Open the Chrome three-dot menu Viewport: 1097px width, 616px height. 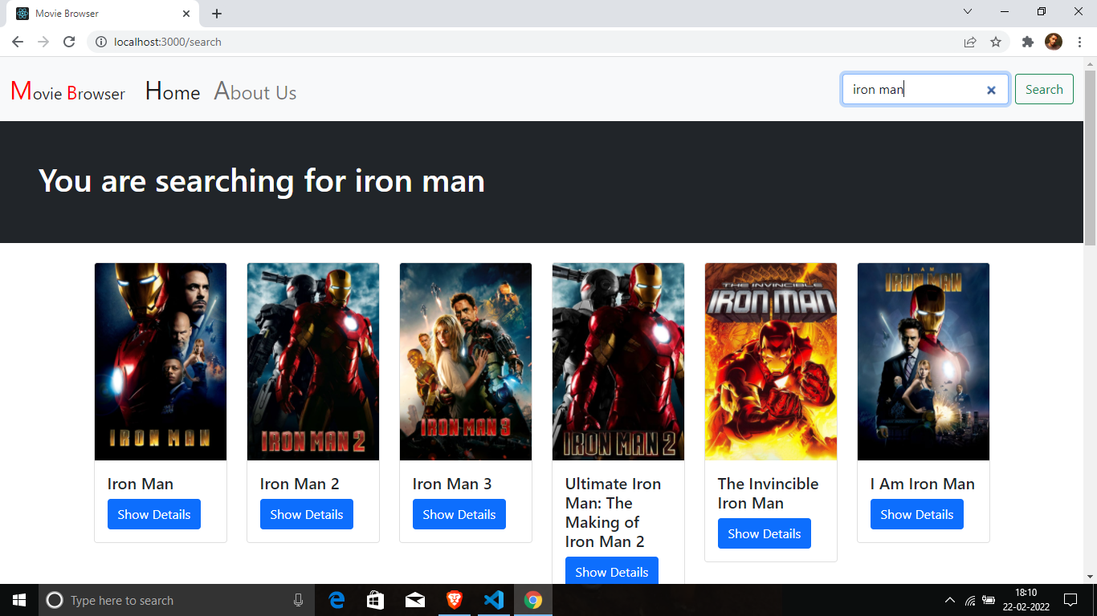pos(1079,42)
